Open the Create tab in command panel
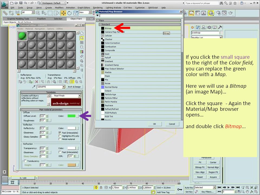 click(x=193, y=27)
